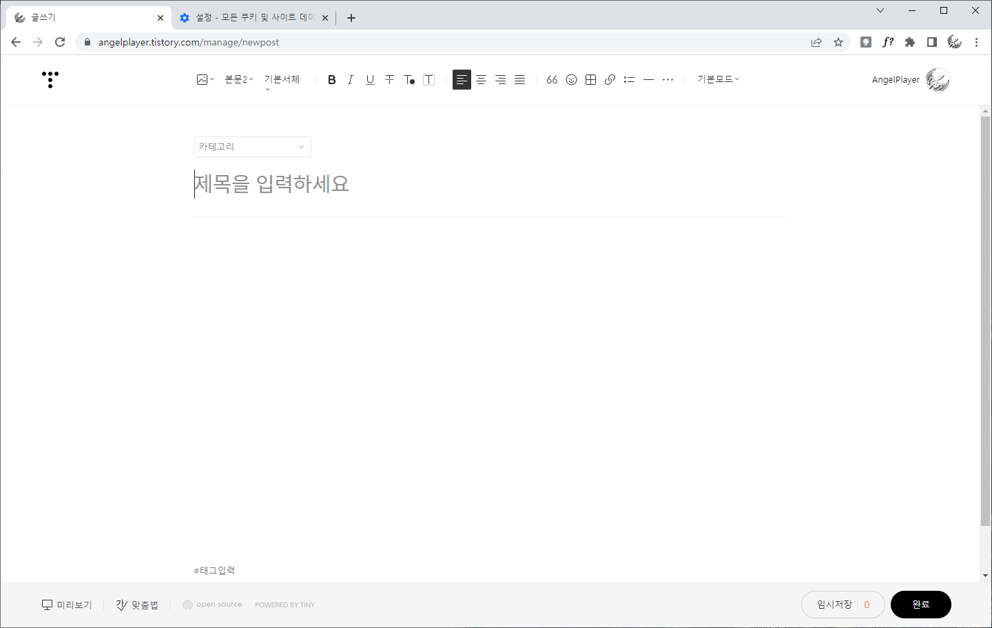The width and height of the screenshot is (992, 628).
Task: Toggle italic formatting
Action: [351, 79]
